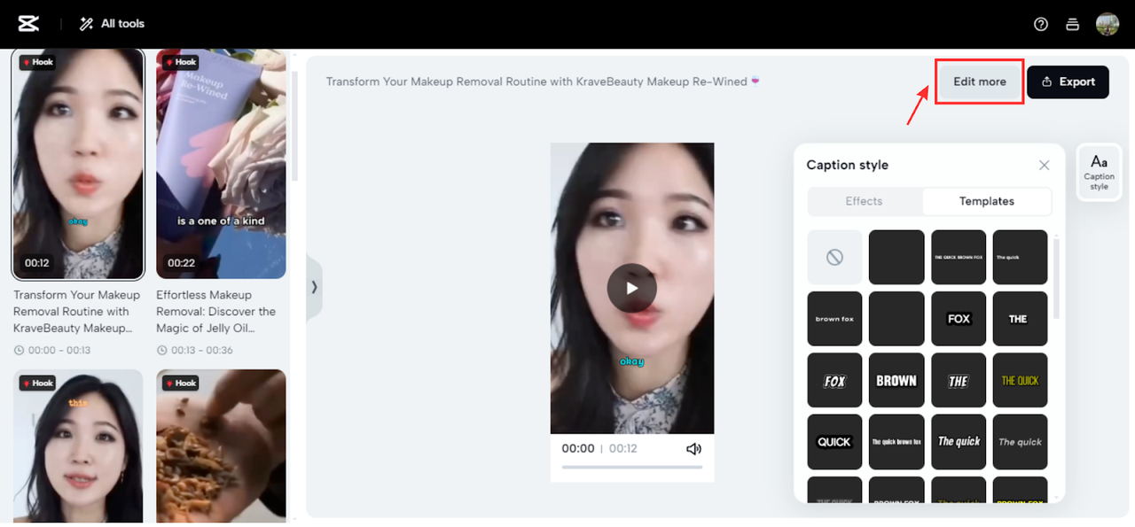Viewport: 1135px width, 527px height.
Task: Open the Caption style Aa sidebar button
Action: [1099, 172]
